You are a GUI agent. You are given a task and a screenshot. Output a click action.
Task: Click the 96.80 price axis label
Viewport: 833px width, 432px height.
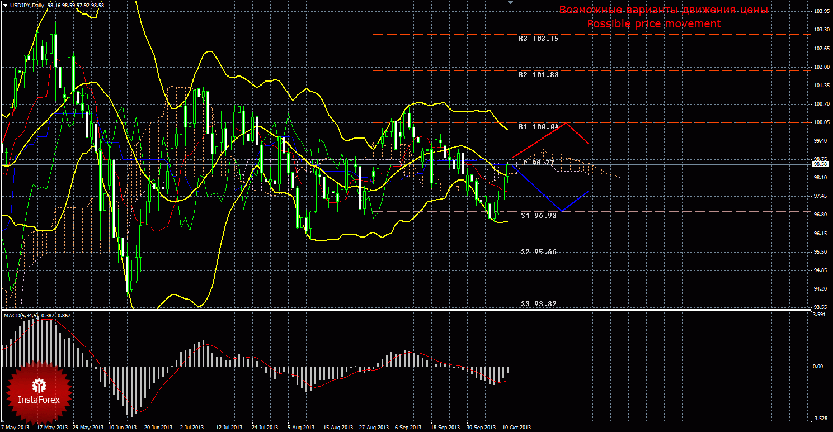[820, 214]
